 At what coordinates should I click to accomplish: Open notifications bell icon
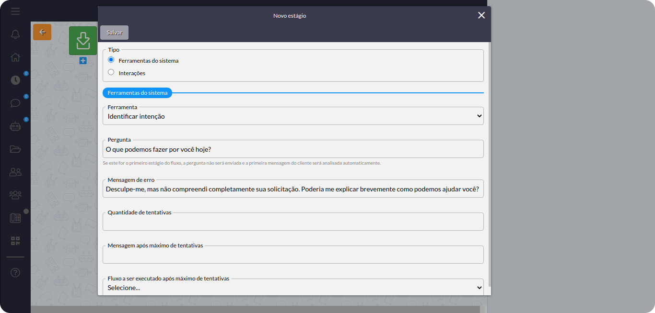click(15, 34)
